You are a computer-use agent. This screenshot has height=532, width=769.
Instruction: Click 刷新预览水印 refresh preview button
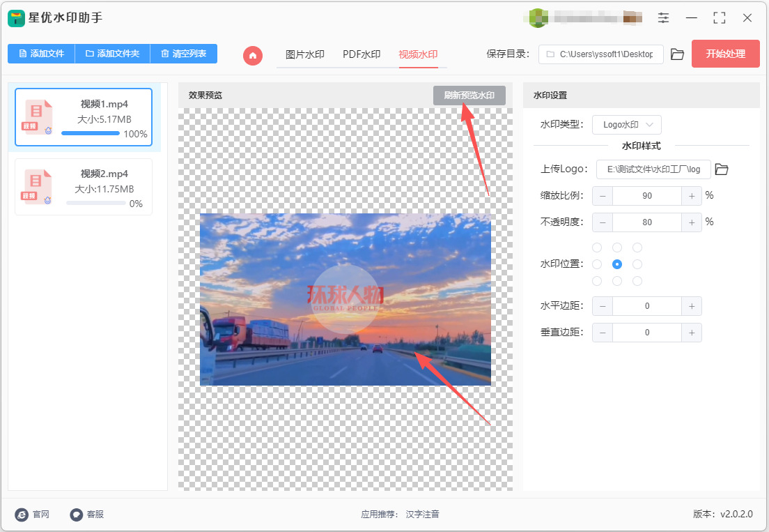[x=469, y=96]
